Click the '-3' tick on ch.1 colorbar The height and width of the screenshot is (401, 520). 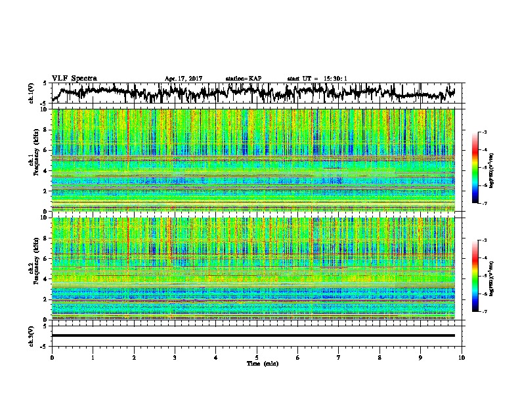pos(485,132)
